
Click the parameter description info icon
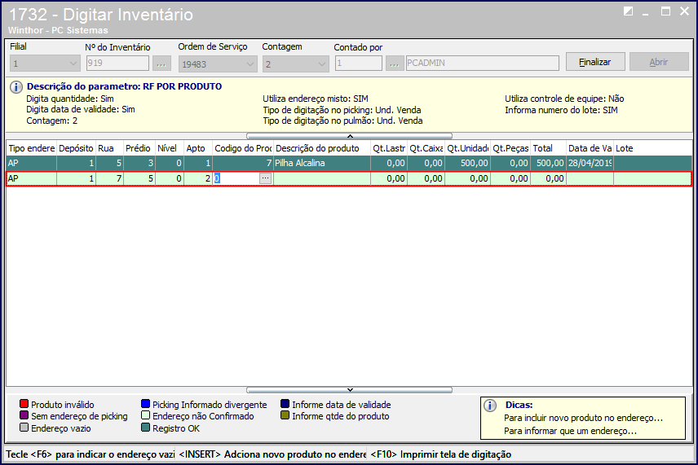point(16,87)
